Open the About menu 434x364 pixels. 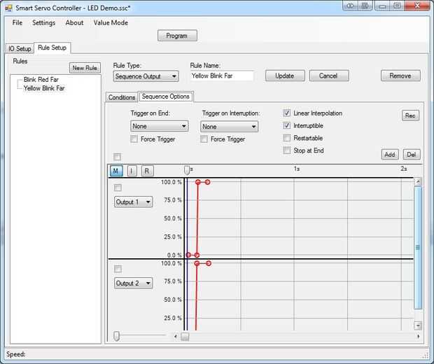74,22
